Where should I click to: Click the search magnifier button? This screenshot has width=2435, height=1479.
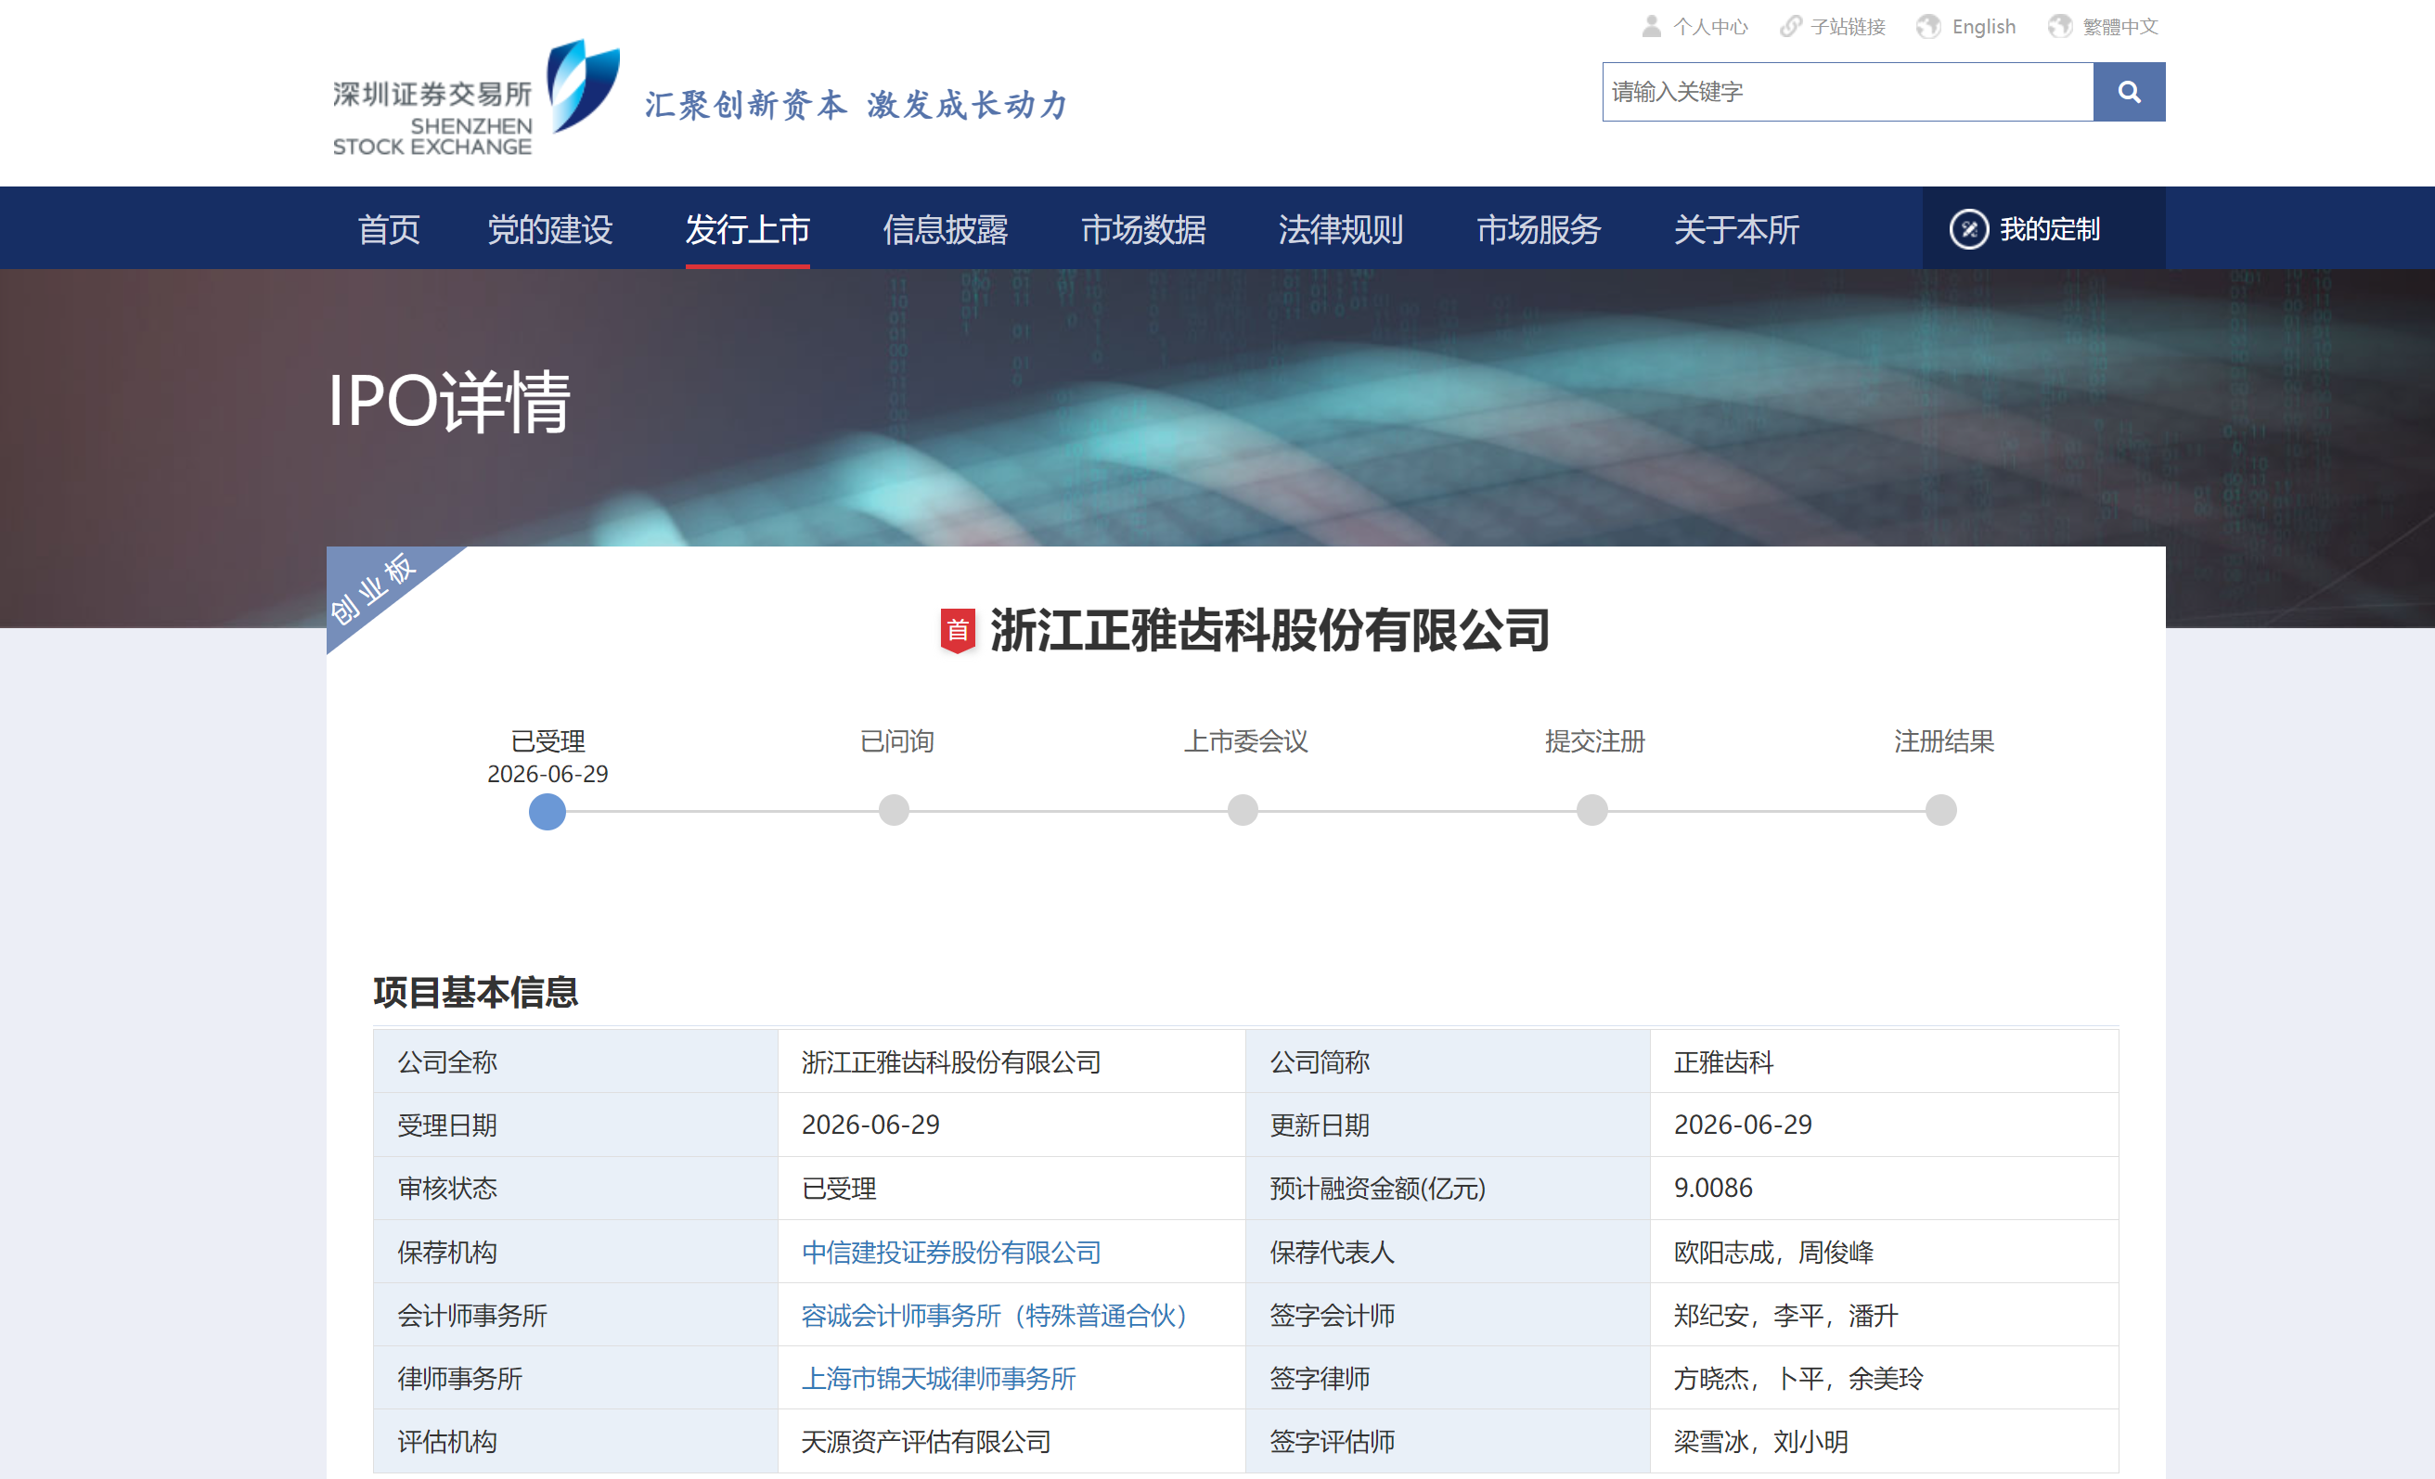click(2129, 92)
